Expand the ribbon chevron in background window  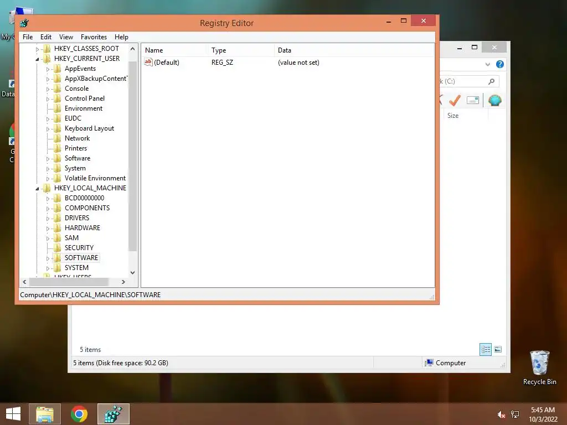click(487, 64)
